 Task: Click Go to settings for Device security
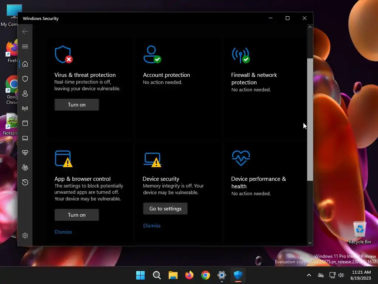[x=165, y=209]
